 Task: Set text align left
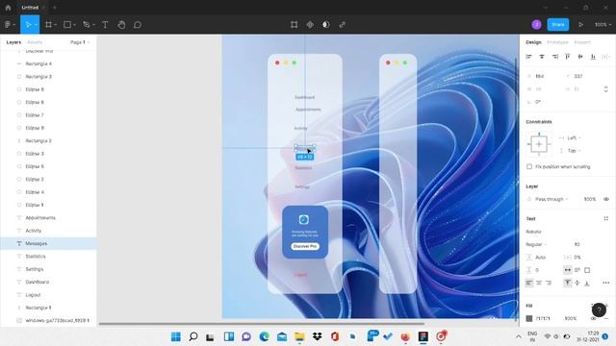click(x=529, y=283)
